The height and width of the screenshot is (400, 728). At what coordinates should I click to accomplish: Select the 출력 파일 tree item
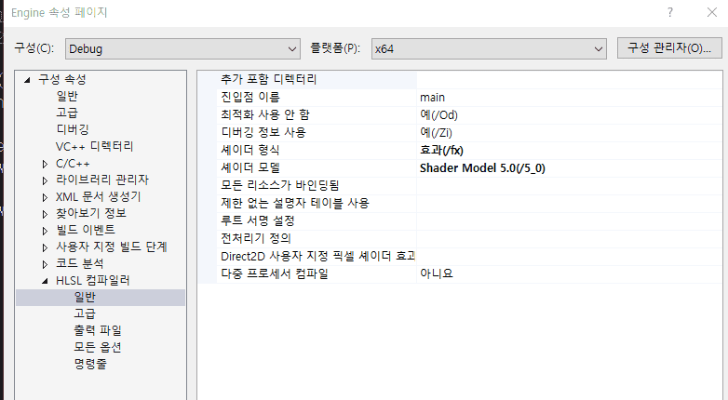click(98, 330)
